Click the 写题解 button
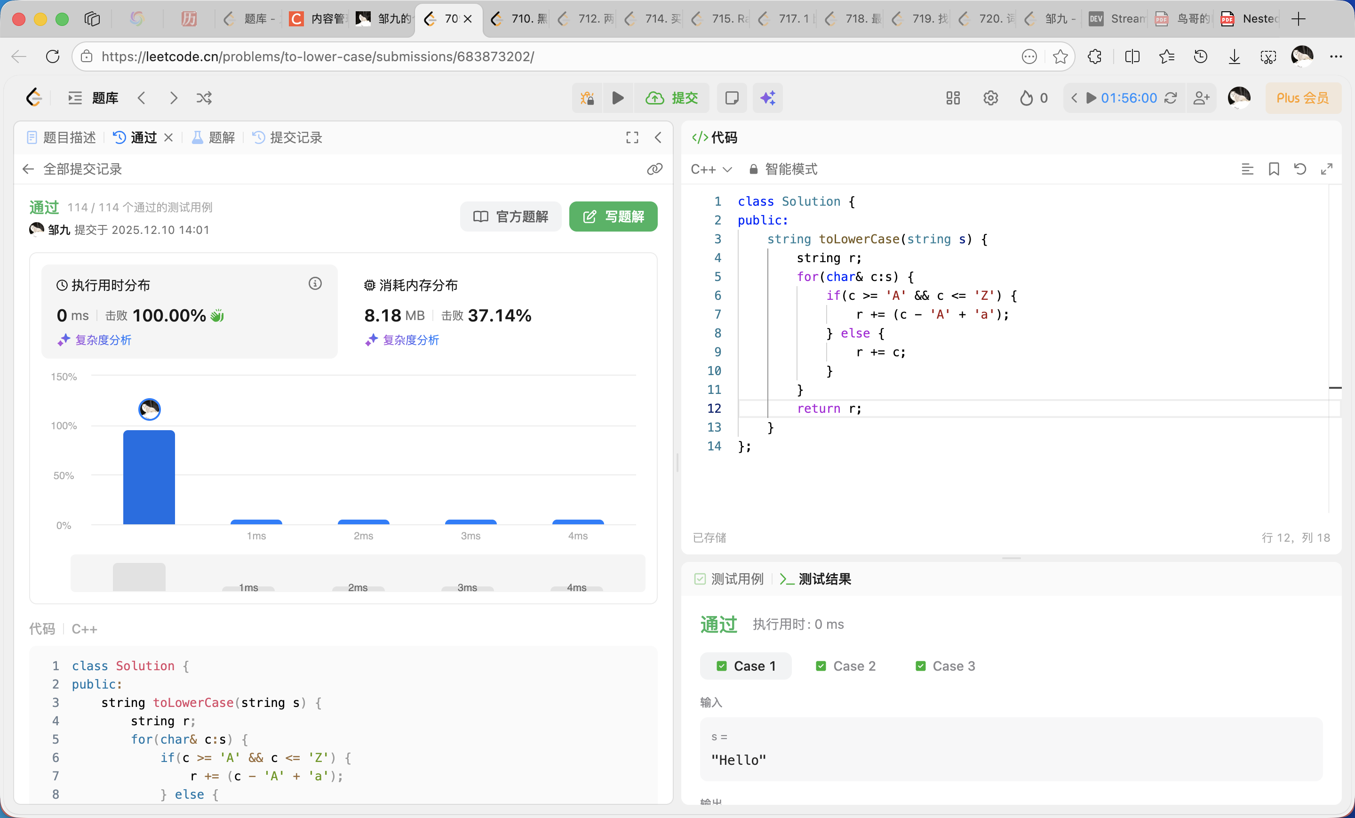The width and height of the screenshot is (1355, 818). point(613,216)
